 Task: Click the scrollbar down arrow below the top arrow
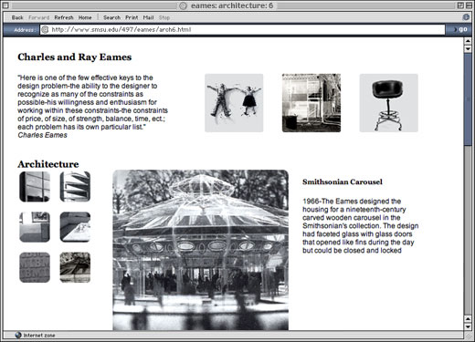pos(468,49)
